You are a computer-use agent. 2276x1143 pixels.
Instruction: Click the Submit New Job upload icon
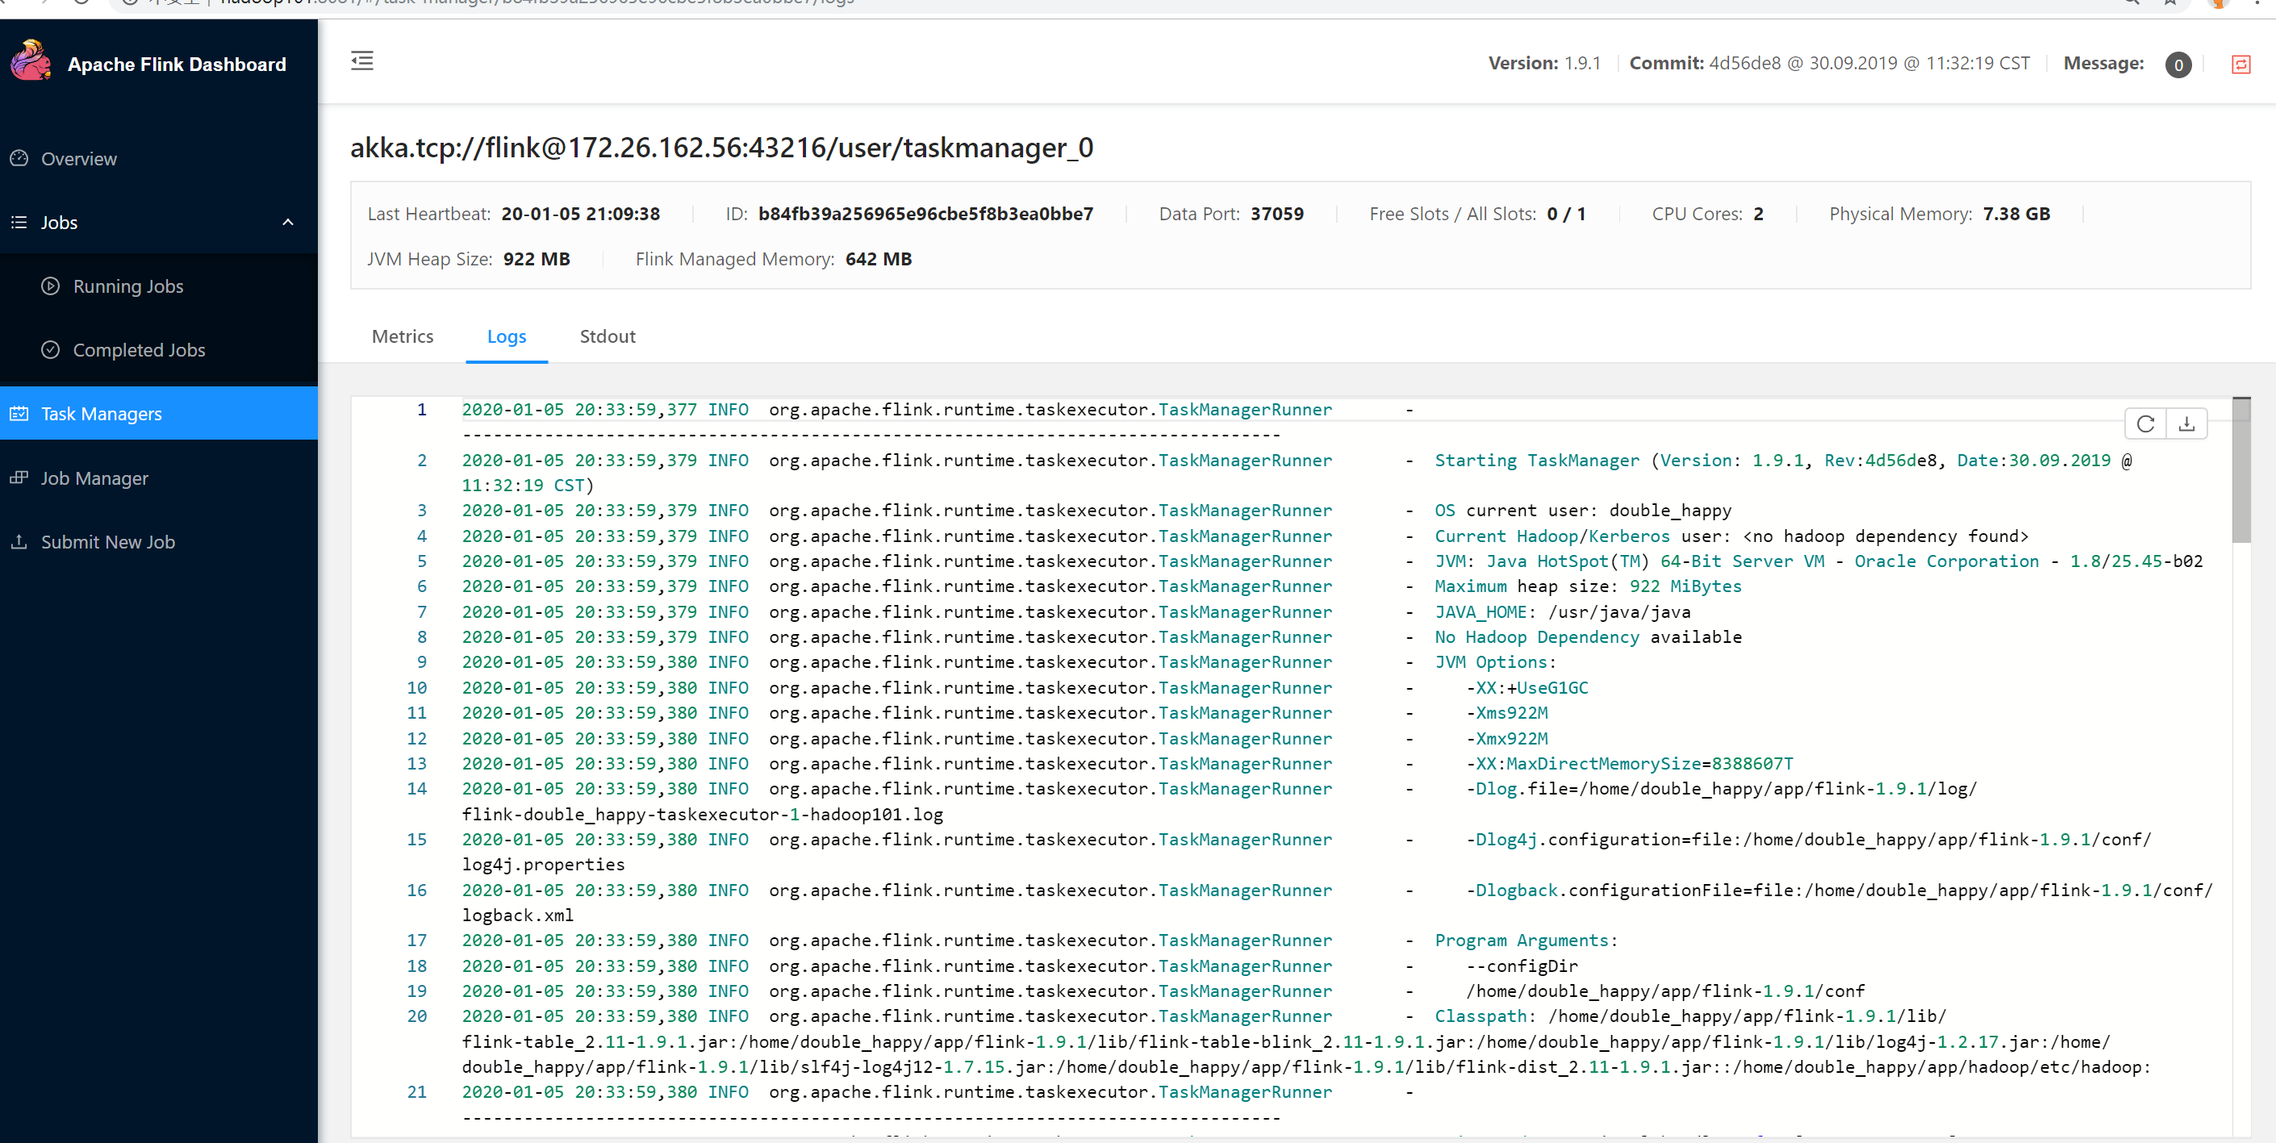pyautogui.click(x=19, y=541)
